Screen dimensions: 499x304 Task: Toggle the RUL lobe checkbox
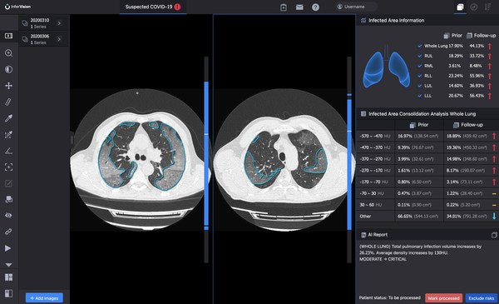point(420,56)
